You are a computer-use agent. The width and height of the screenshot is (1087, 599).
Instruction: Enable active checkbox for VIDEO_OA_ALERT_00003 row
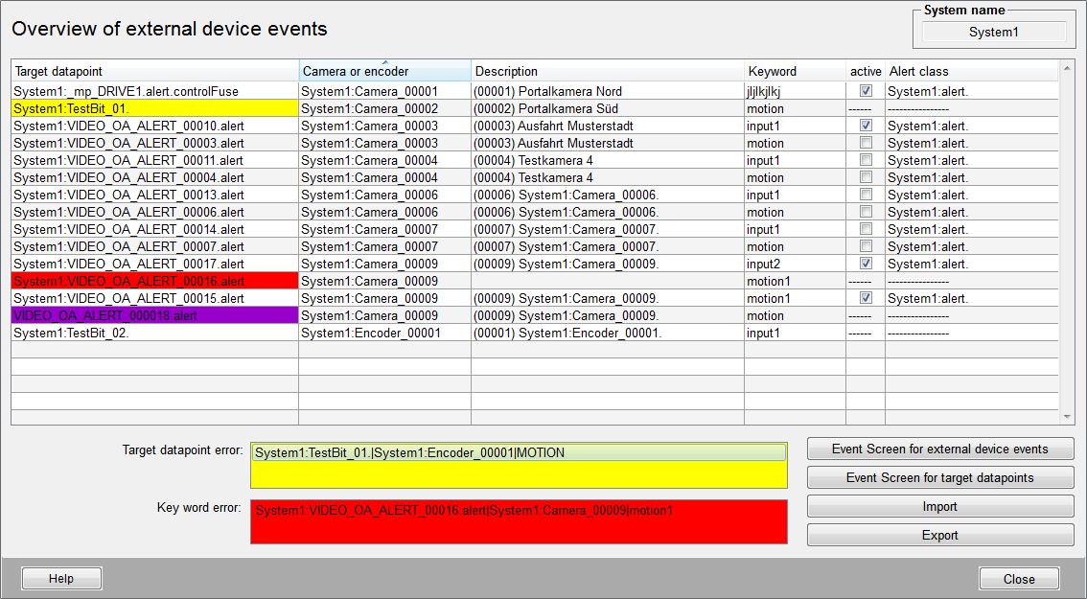click(x=866, y=143)
